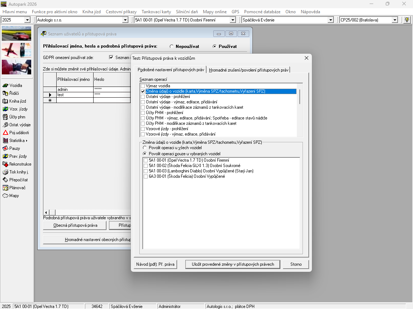Switch to Hromadné zrušení/povolení přístupových práv tab
The width and height of the screenshot is (413, 309).
tap(248, 70)
